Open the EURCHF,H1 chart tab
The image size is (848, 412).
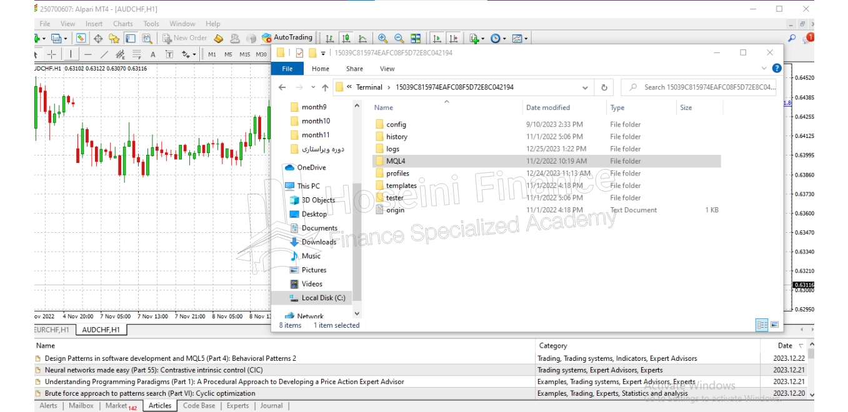(54, 330)
